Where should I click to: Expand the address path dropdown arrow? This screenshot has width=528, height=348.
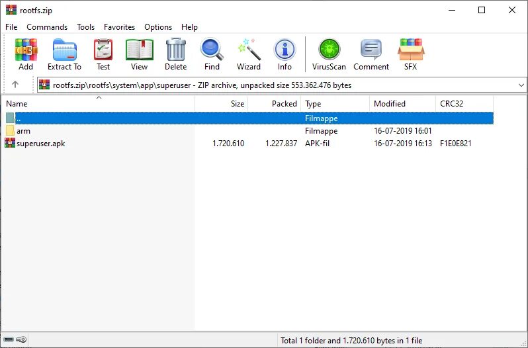coord(521,85)
